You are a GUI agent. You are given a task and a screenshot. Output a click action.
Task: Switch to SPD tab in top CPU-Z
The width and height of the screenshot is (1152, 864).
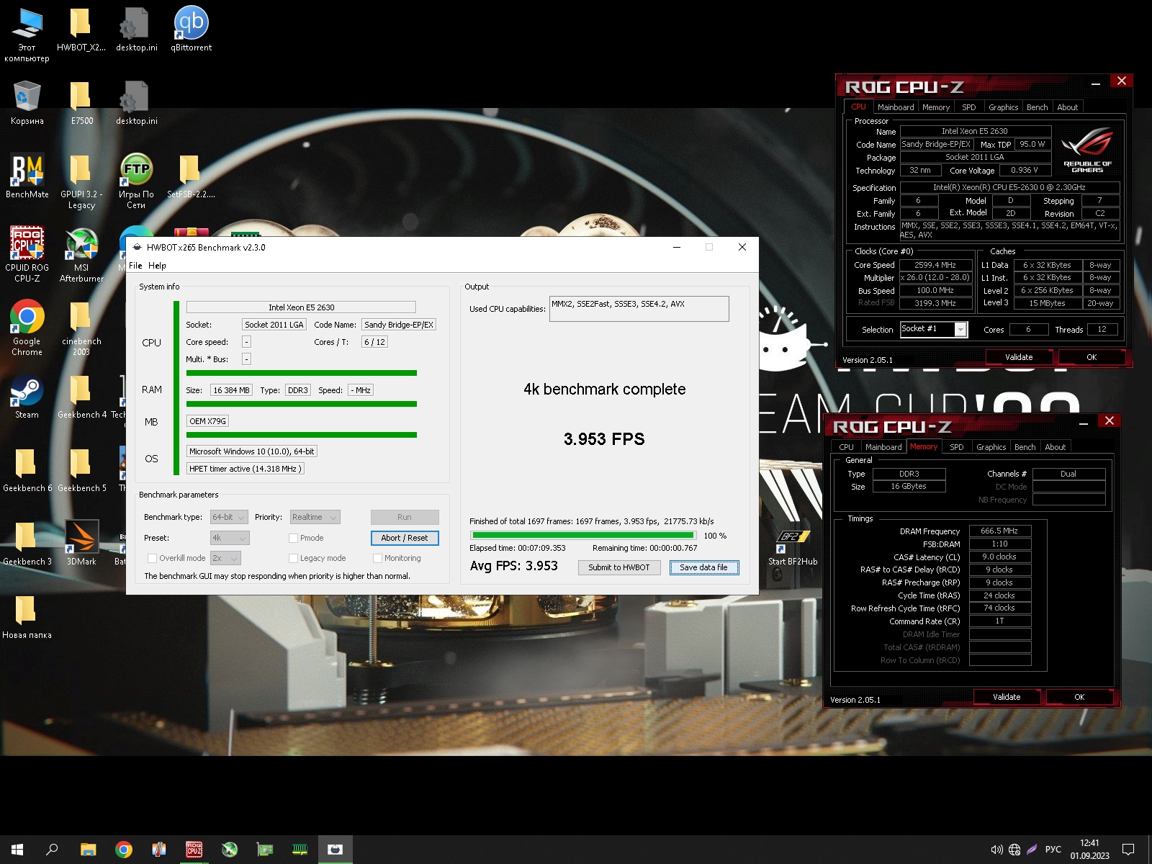coord(969,107)
